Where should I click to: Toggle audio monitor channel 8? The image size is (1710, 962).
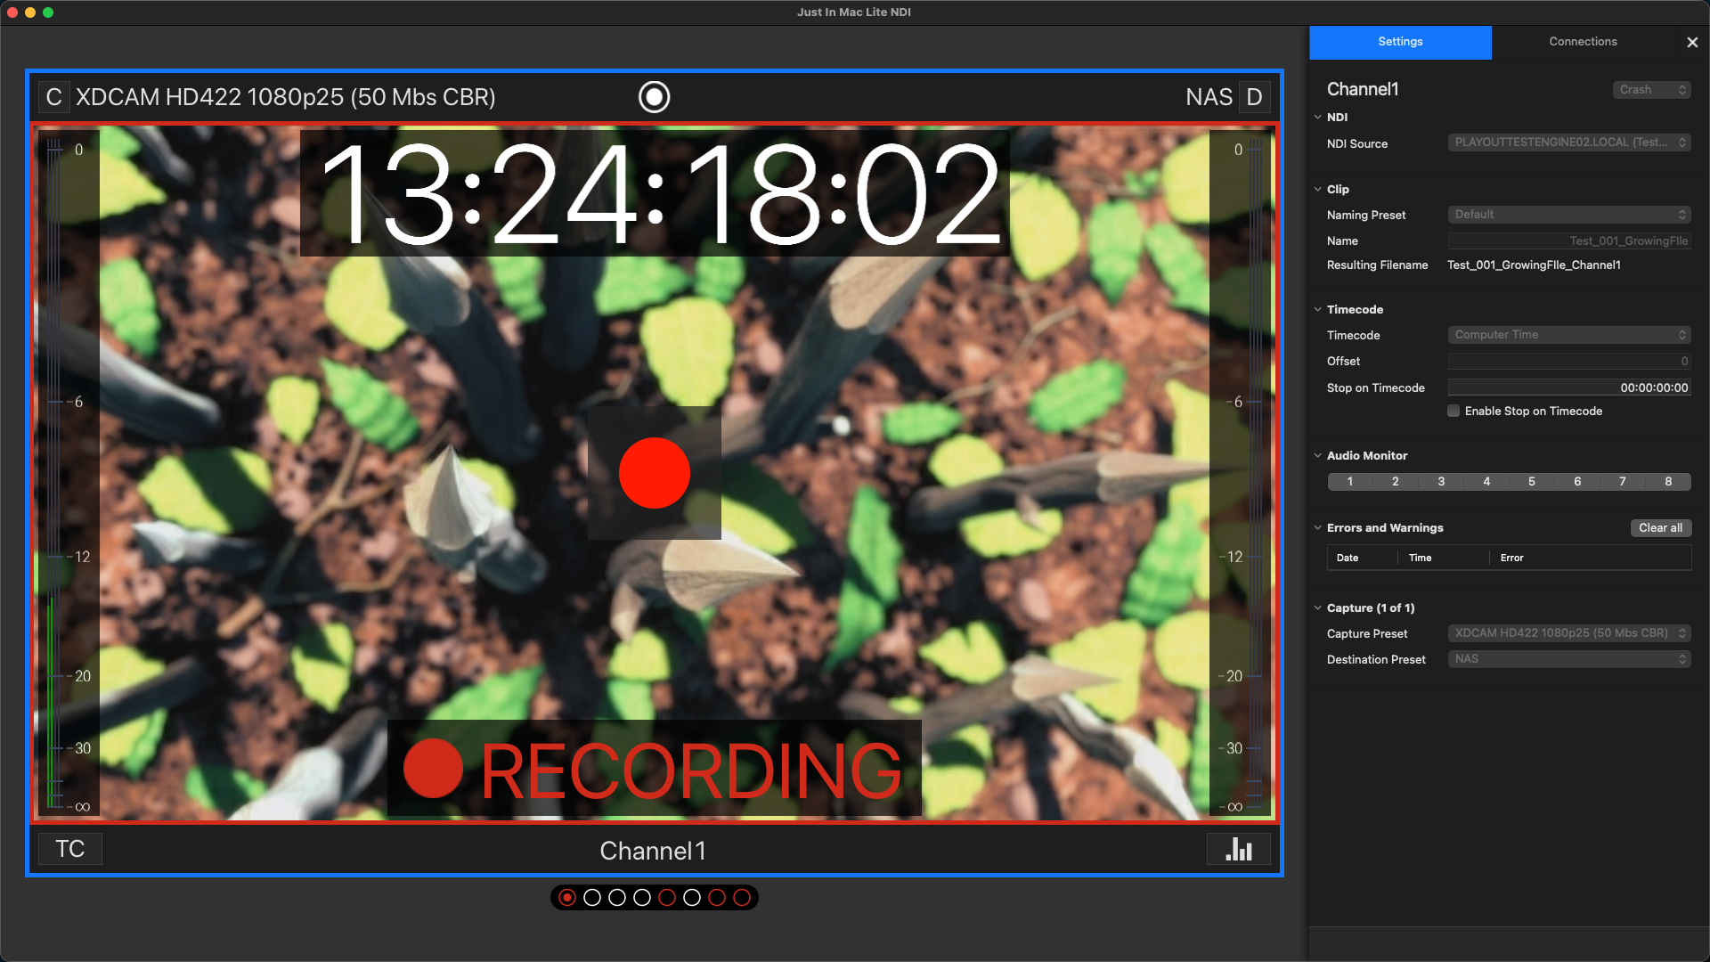pyautogui.click(x=1668, y=482)
